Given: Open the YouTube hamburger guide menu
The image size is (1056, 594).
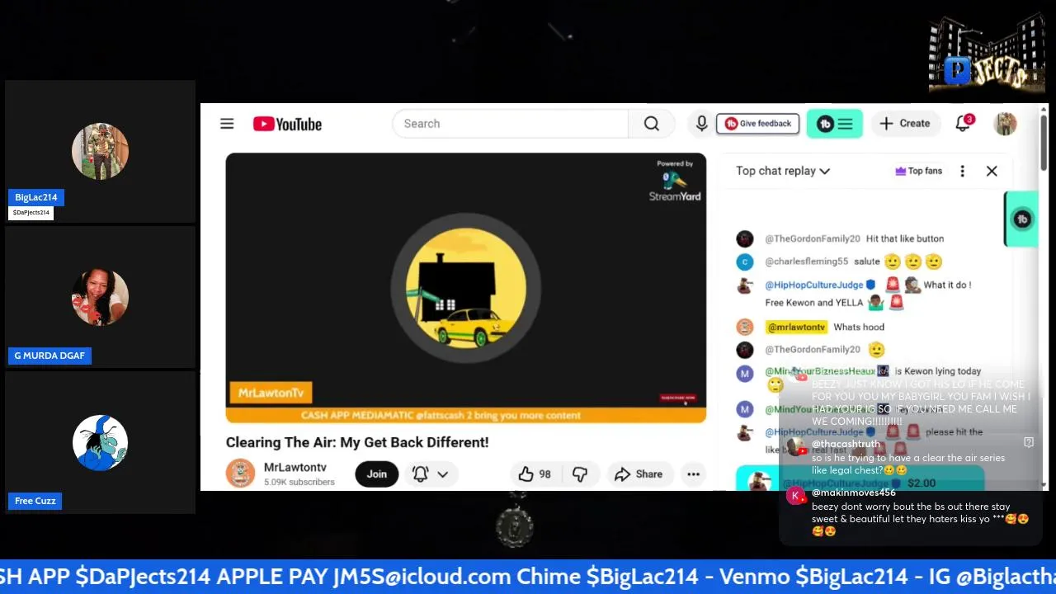Looking at the screenshot, I should click(227, 124).
